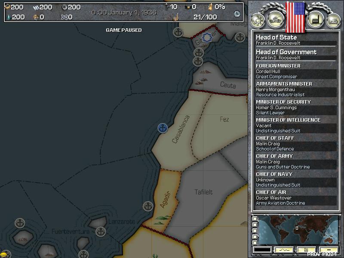Toggle the zigzag terrain map mode button
This screenshot has width=344, height=258.
click(284, 249)
